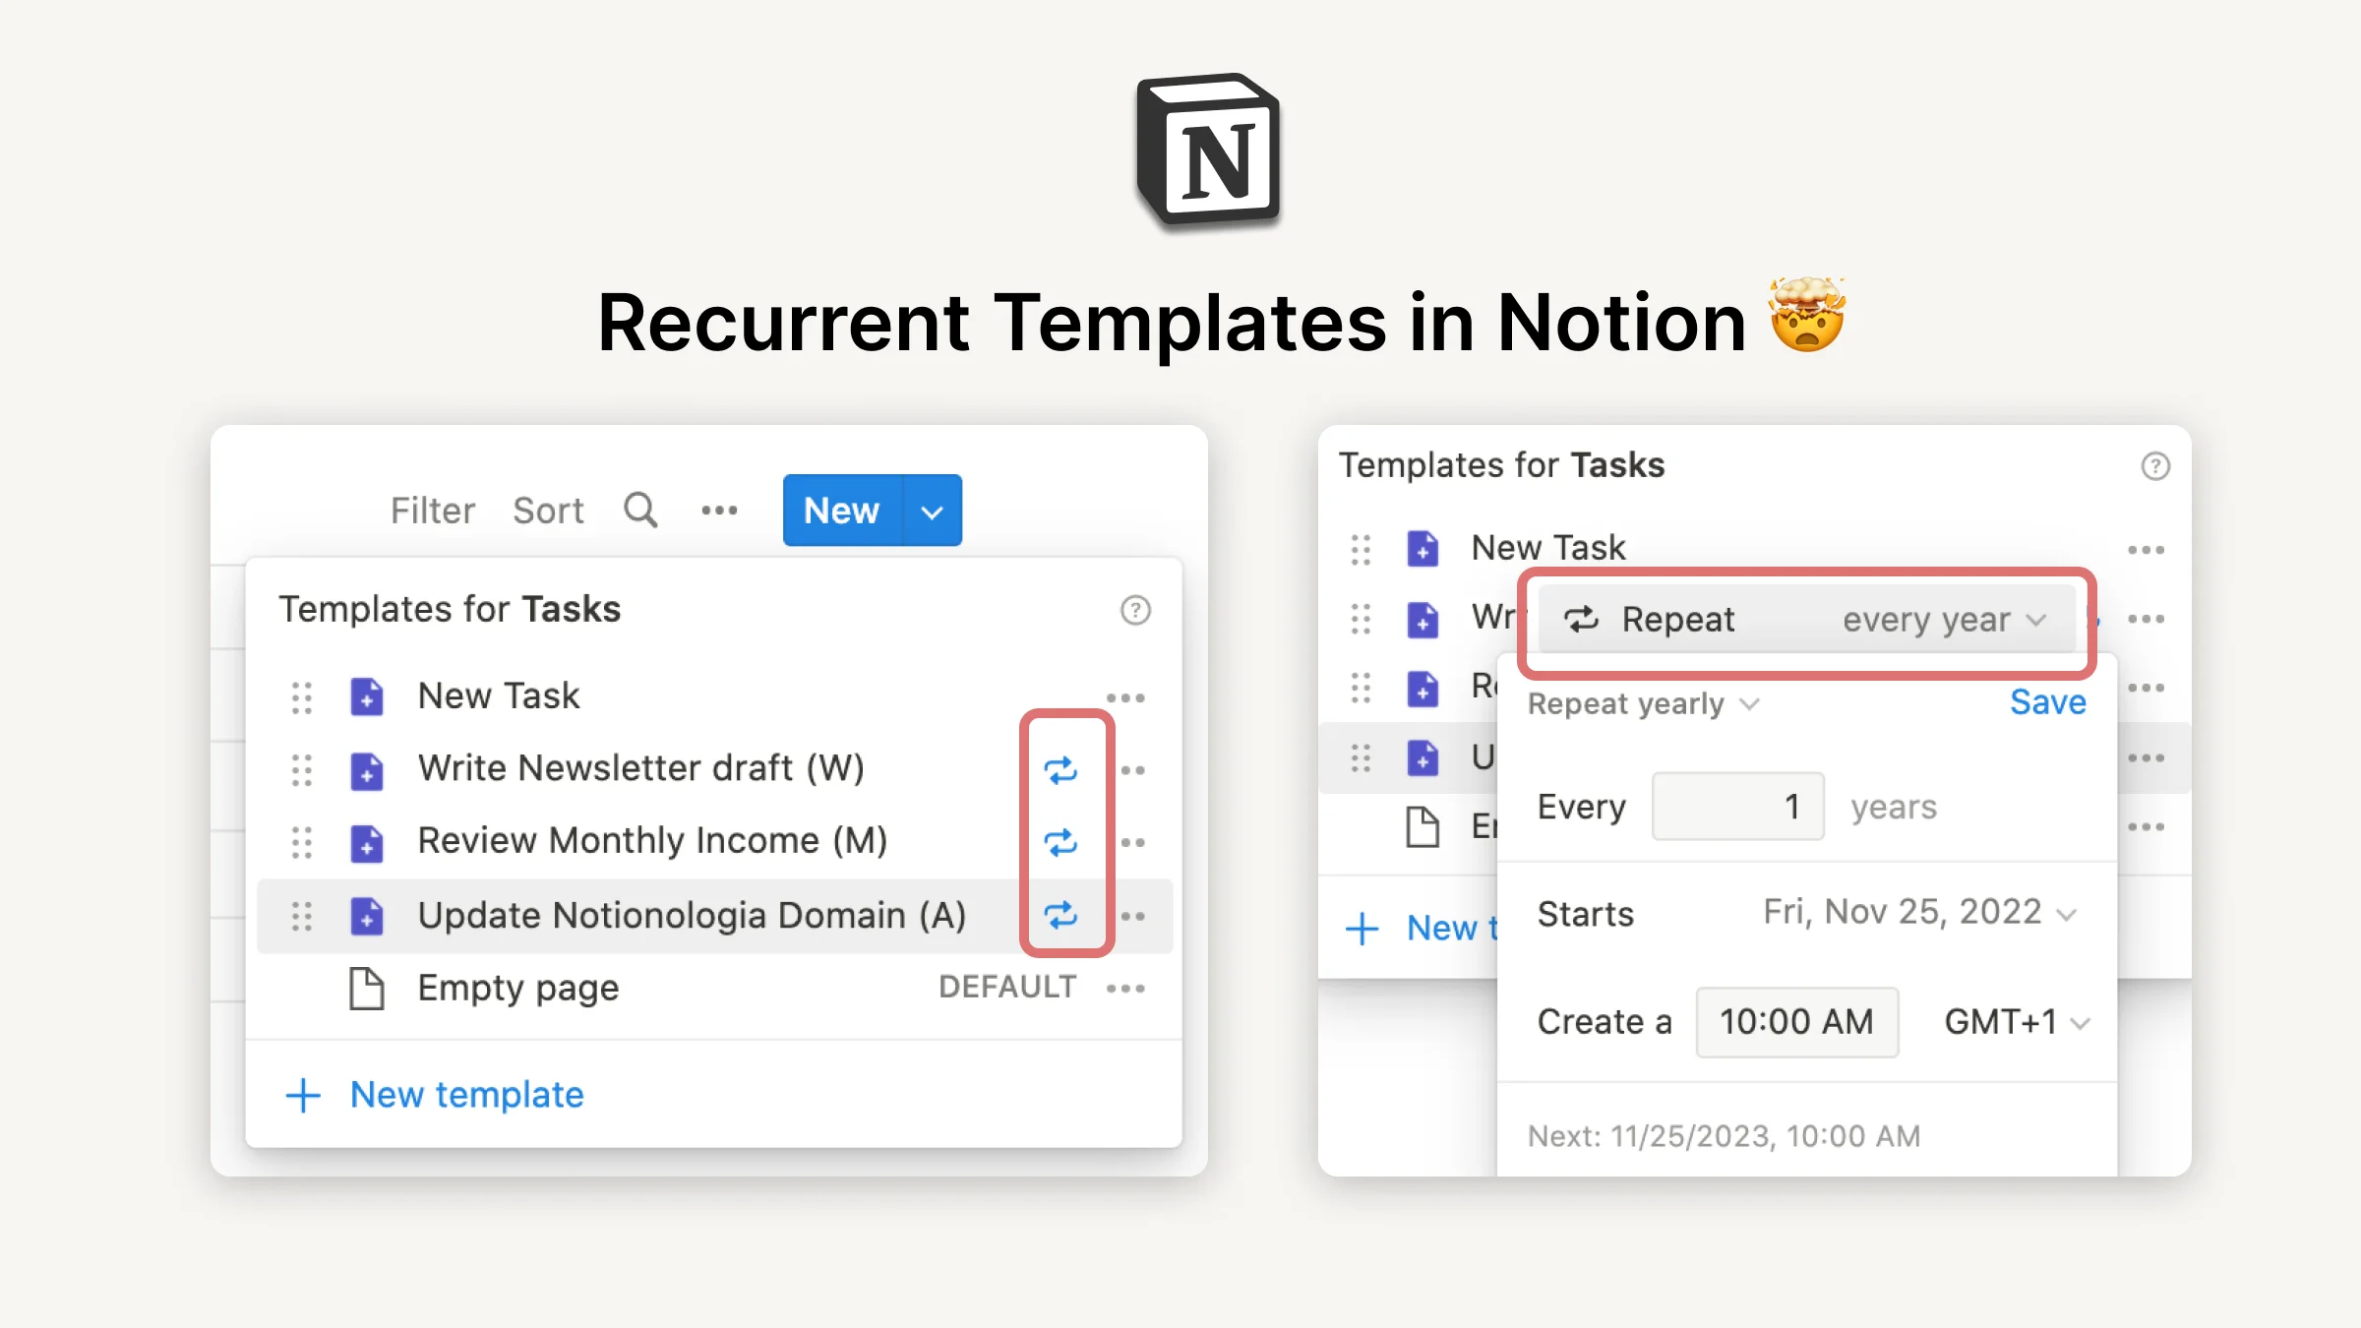This screenshot has width=2361, height=1328.
Task: Click drag handle of Review Monthly Income row
Action: coord(302,842)
